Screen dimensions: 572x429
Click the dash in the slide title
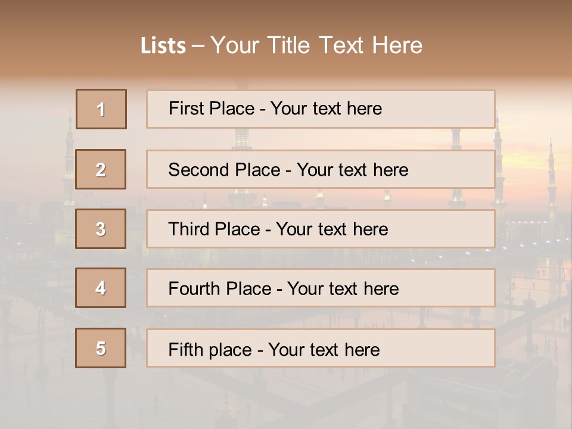[198, 46]
